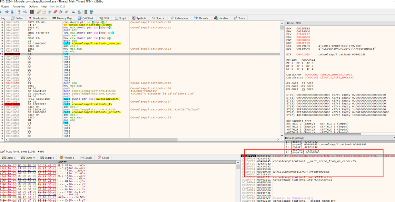
Task: Click the EFLAGS value 00000344
Action: [x=308, y=60]
